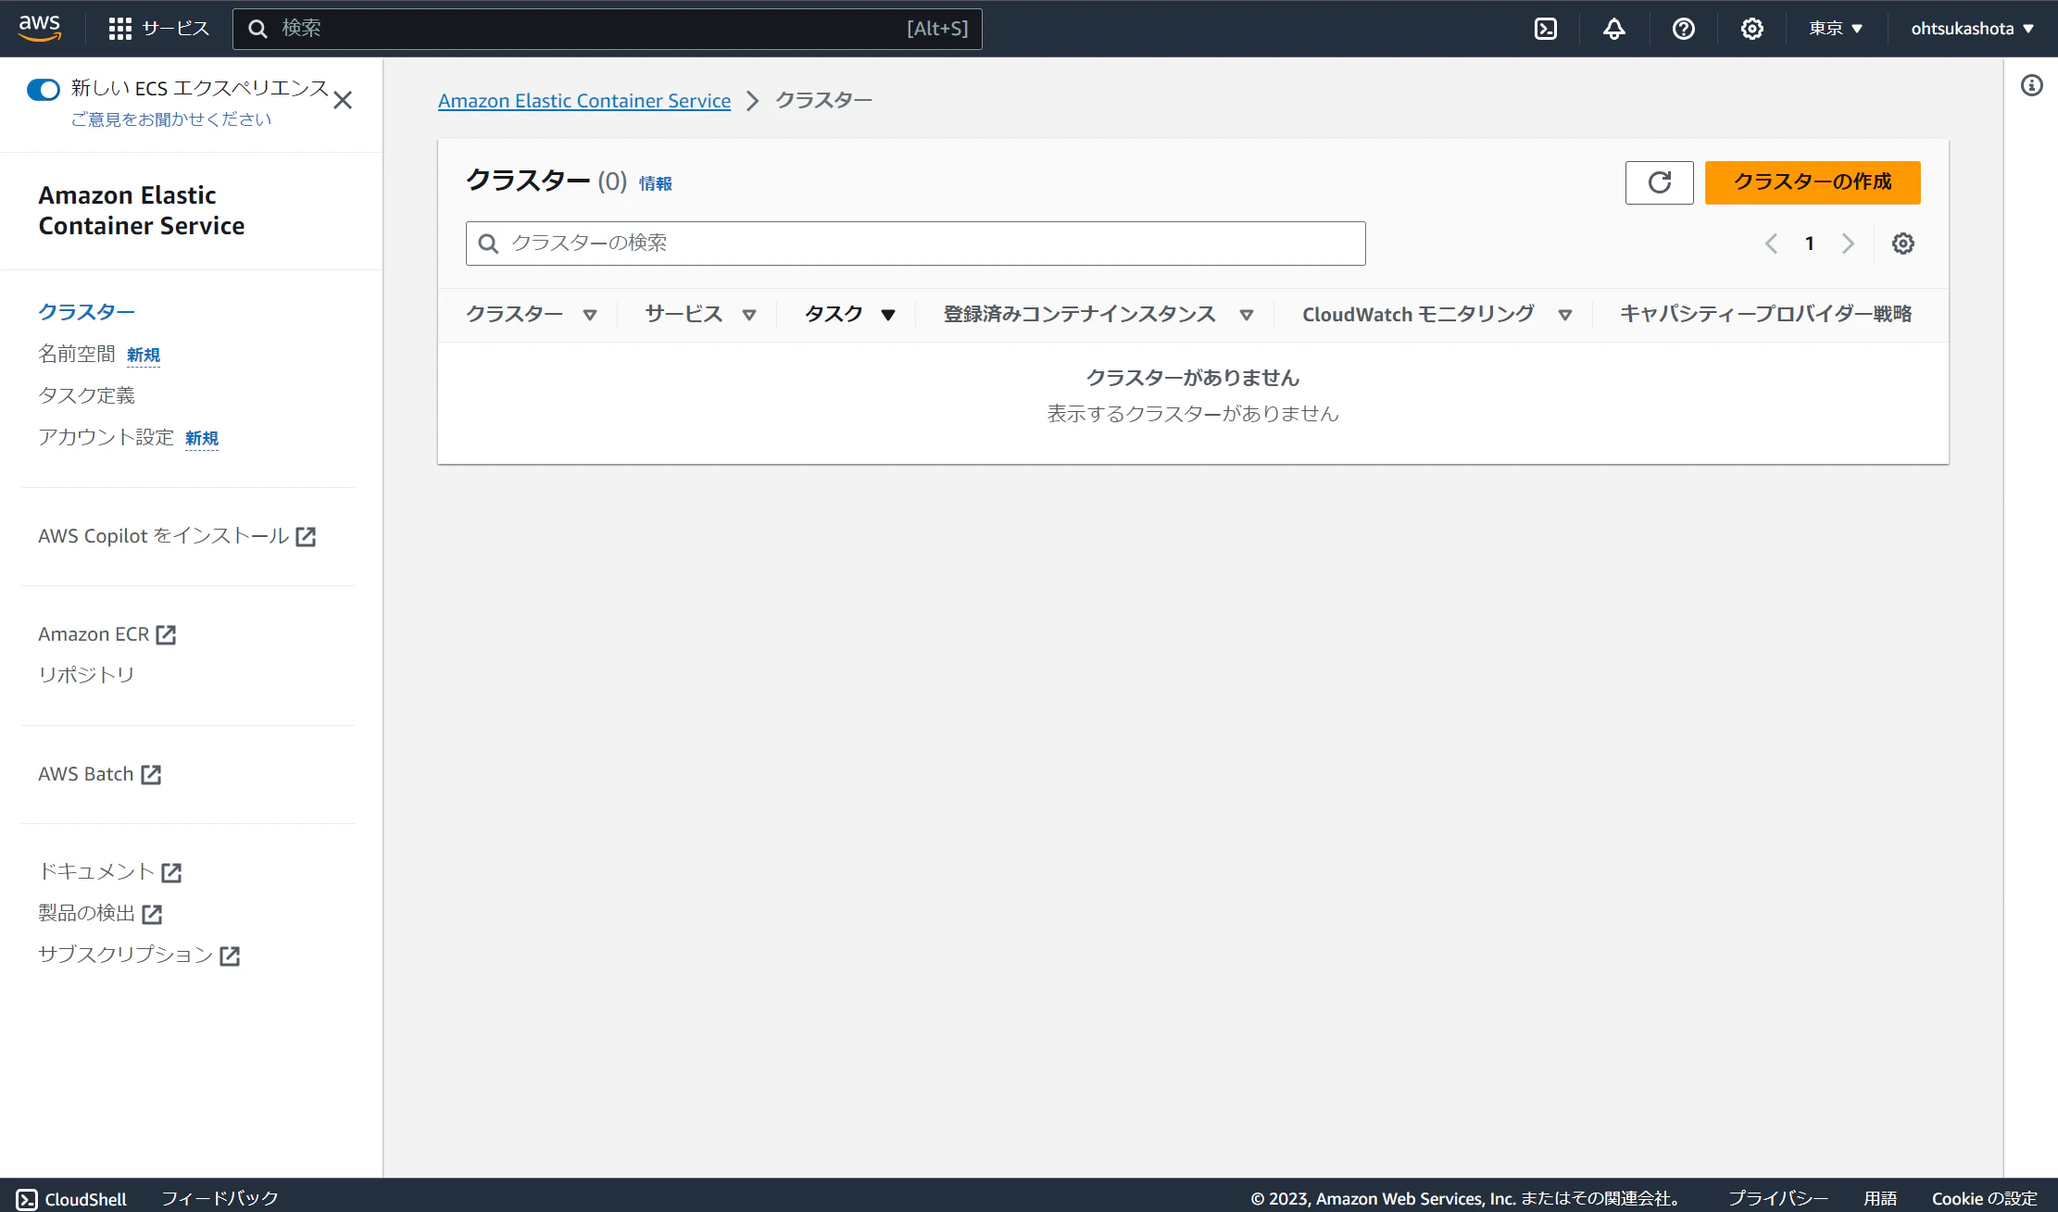Click キャパシティープロバイダー戦略 column header
The height and width of the screenshot is (1212, 2058).
click(x=1765, y=314)
